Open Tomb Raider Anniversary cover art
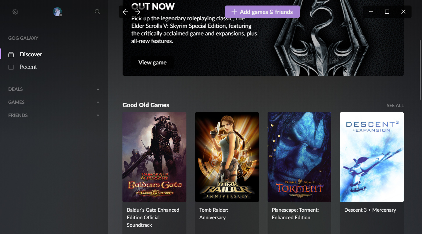This screenshot has width=422, height=234. pyautogui.click(x=227, y=157)
